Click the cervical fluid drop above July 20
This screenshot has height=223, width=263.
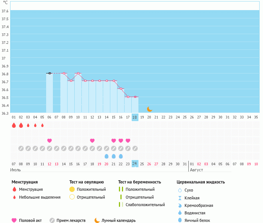(107, 156)
